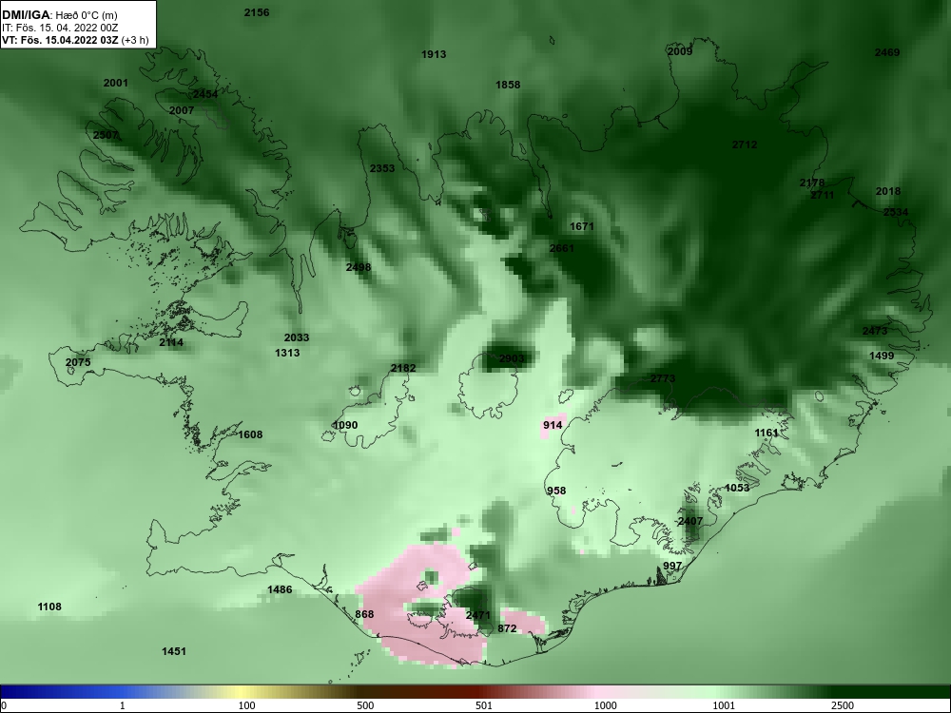The height and width of the screenshot is (713, 951).
Task: Select the 868 value in the pink area
Action: tap(364, 615)
